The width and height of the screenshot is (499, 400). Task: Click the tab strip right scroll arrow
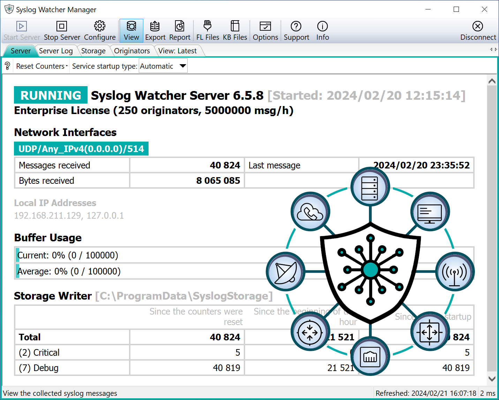(x=496, y=50)
